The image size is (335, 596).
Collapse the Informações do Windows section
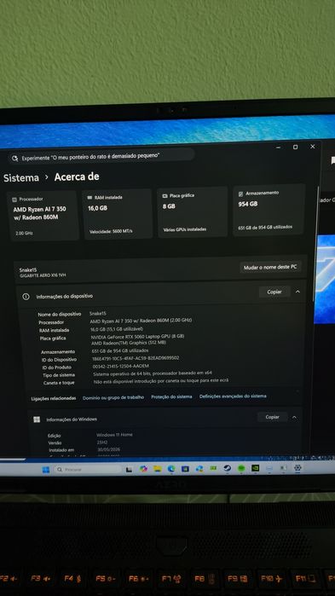click(x=294, y=417)
